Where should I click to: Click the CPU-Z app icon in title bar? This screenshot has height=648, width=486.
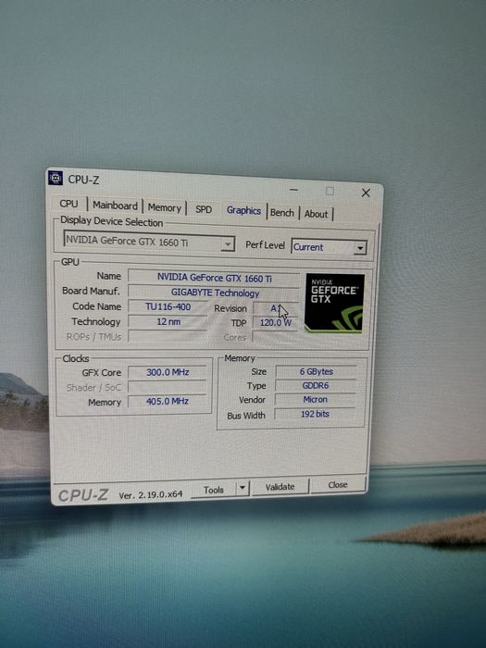pyautogui.click(x=56, y=178)
